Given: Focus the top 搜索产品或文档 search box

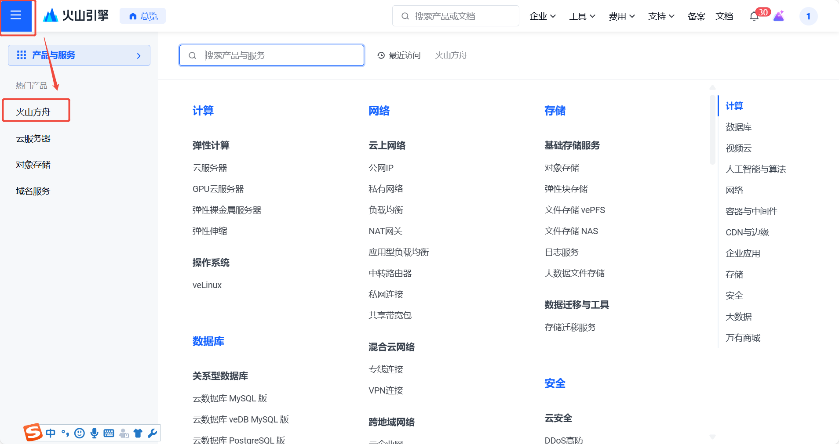Looking at the screenshot, I should coord(456,16).
